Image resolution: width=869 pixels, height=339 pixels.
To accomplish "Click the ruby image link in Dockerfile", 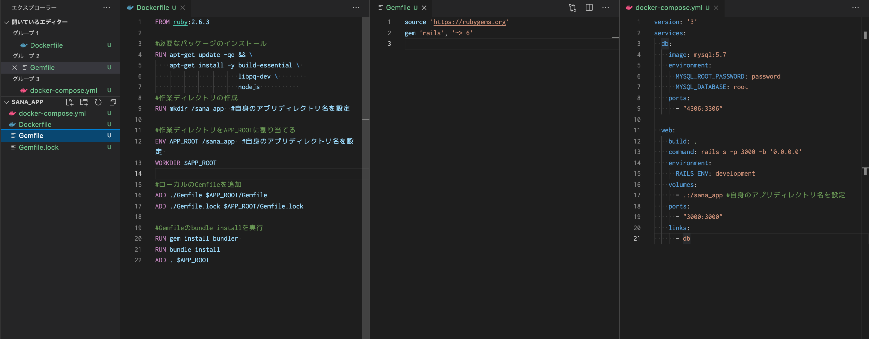I will 180,22.
